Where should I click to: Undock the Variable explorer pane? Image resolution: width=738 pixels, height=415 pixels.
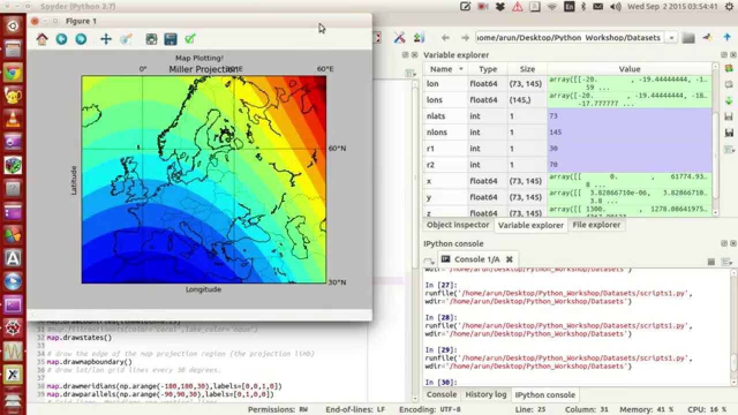[x=724, y=55]
